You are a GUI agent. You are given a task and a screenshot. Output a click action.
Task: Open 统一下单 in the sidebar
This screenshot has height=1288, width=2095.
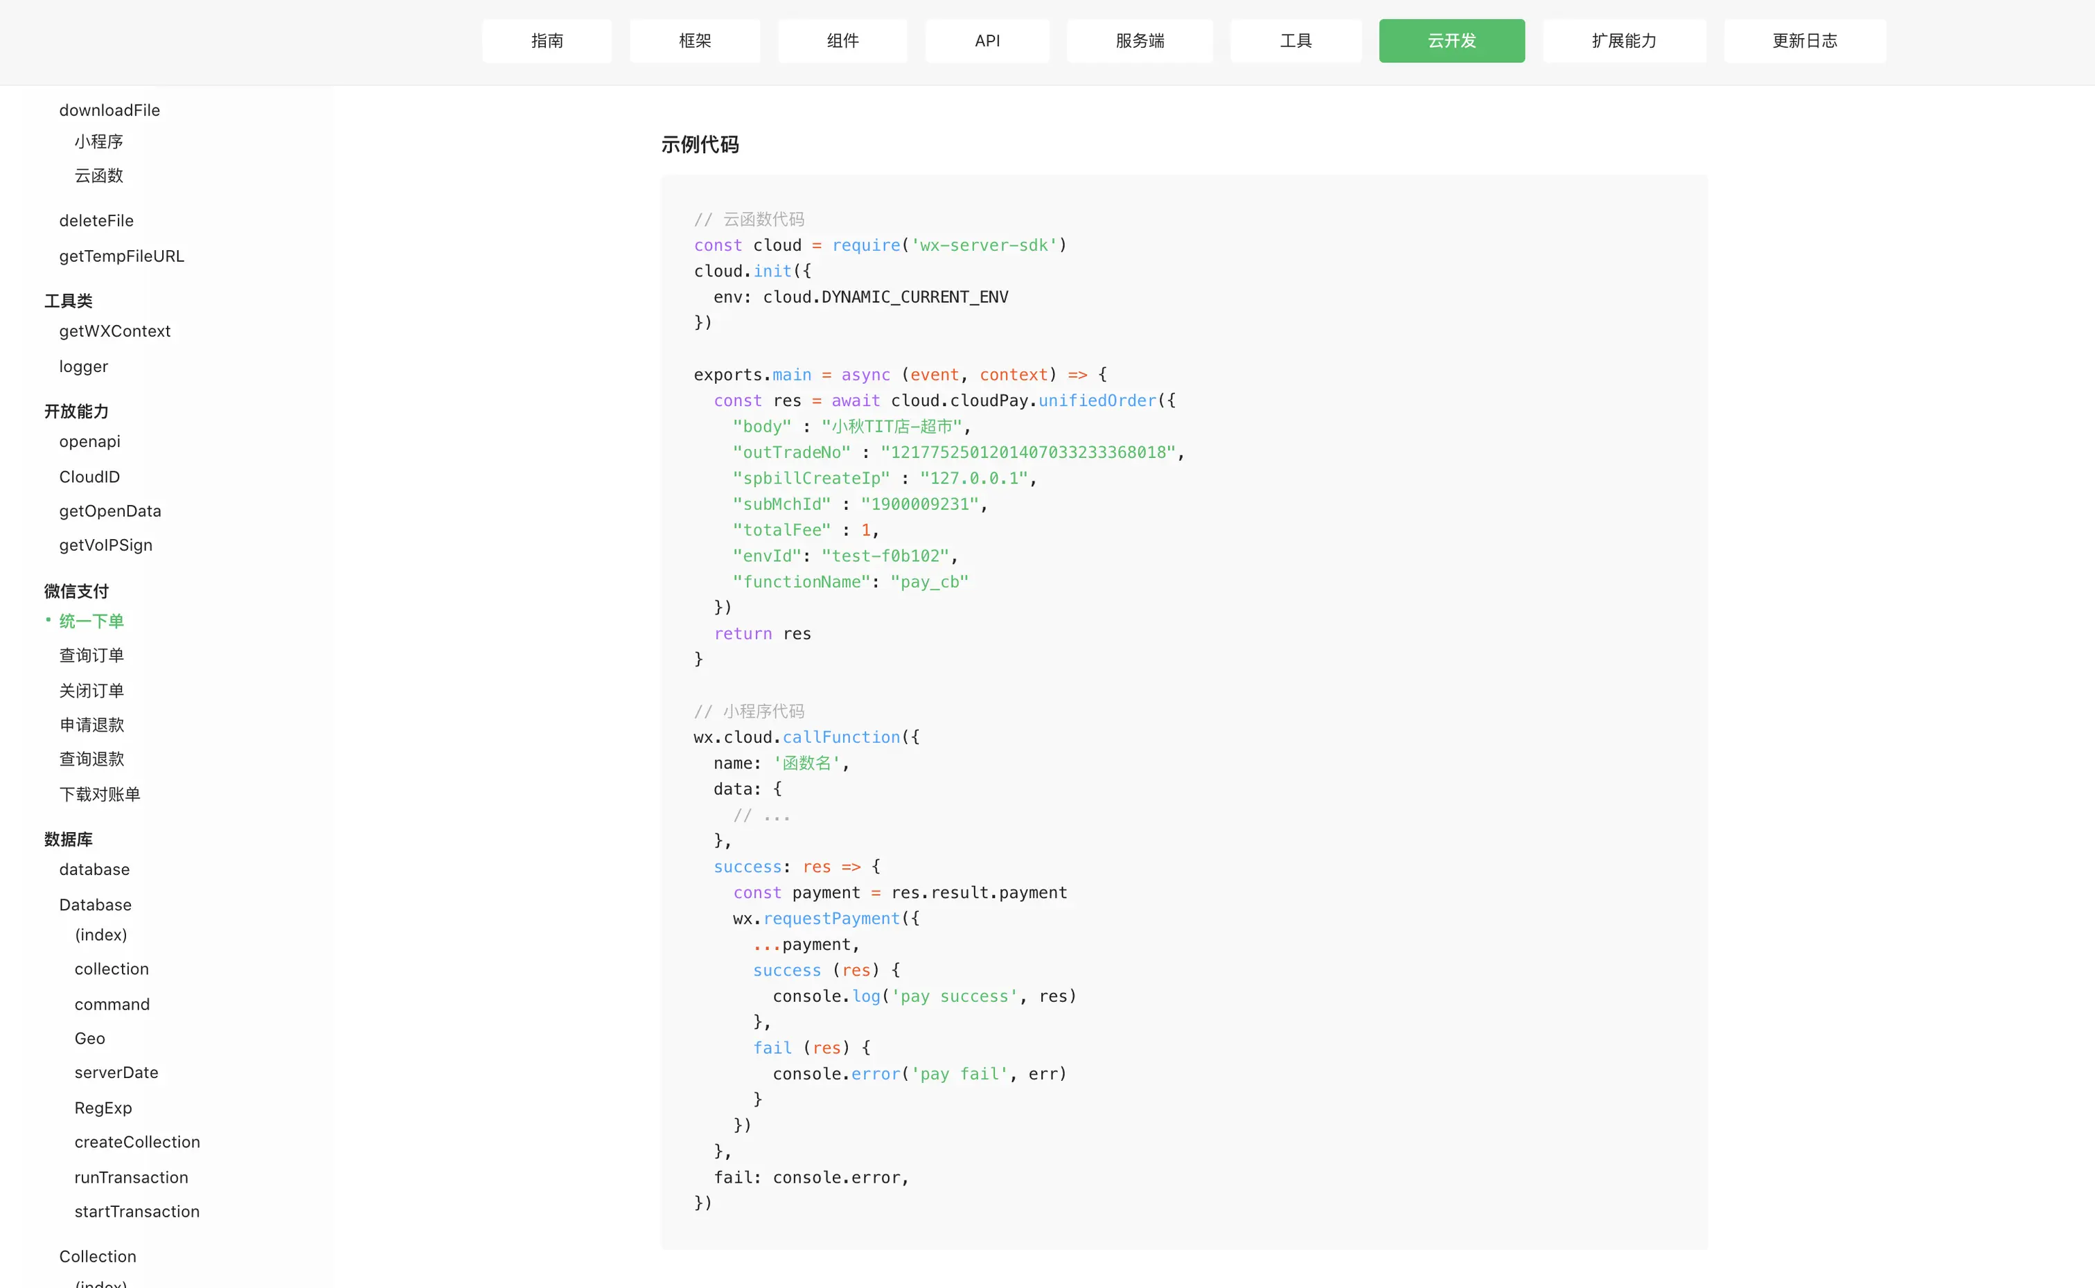(91, 621)
